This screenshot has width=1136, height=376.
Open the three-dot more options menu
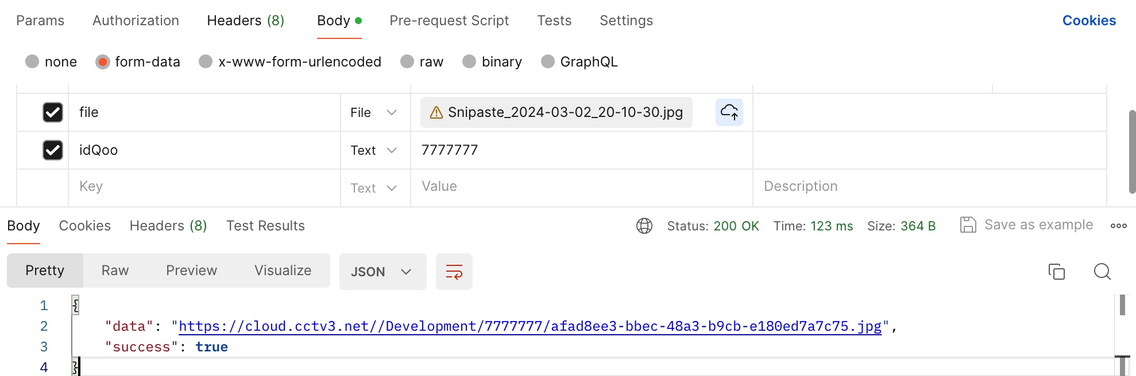point(1118,226)
